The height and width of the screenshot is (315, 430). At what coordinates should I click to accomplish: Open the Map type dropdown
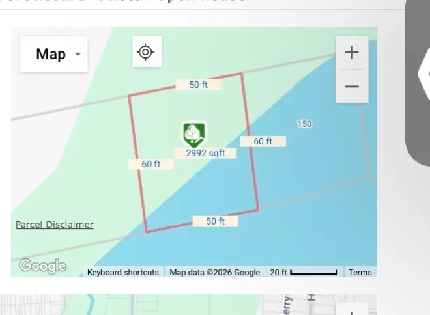coord(53,54)
